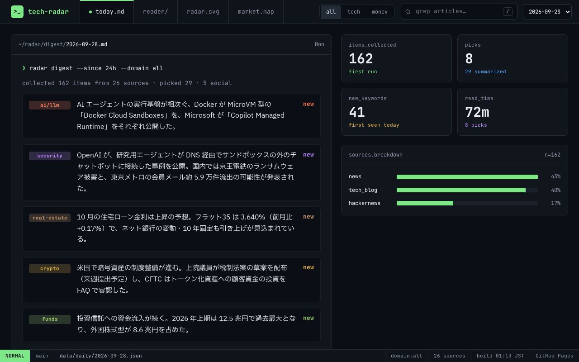Click the green dot on today.md tab
Image resolution: width=579 pixels, height=362 pixels.
pyautogui.click(x=90, y=12)
